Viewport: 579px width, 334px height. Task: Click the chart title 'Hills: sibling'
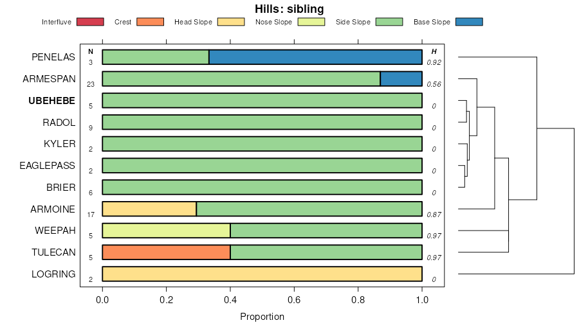pyautogui.click(x=288, y=9)
